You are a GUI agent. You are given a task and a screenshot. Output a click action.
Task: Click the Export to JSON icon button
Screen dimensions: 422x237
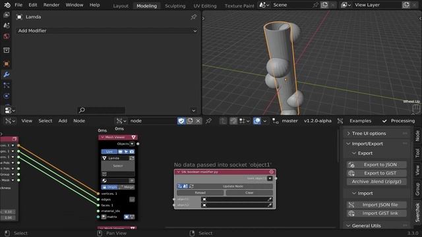tap(377, 165)
